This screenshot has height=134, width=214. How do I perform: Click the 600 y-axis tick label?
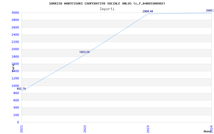click(16, 100)
